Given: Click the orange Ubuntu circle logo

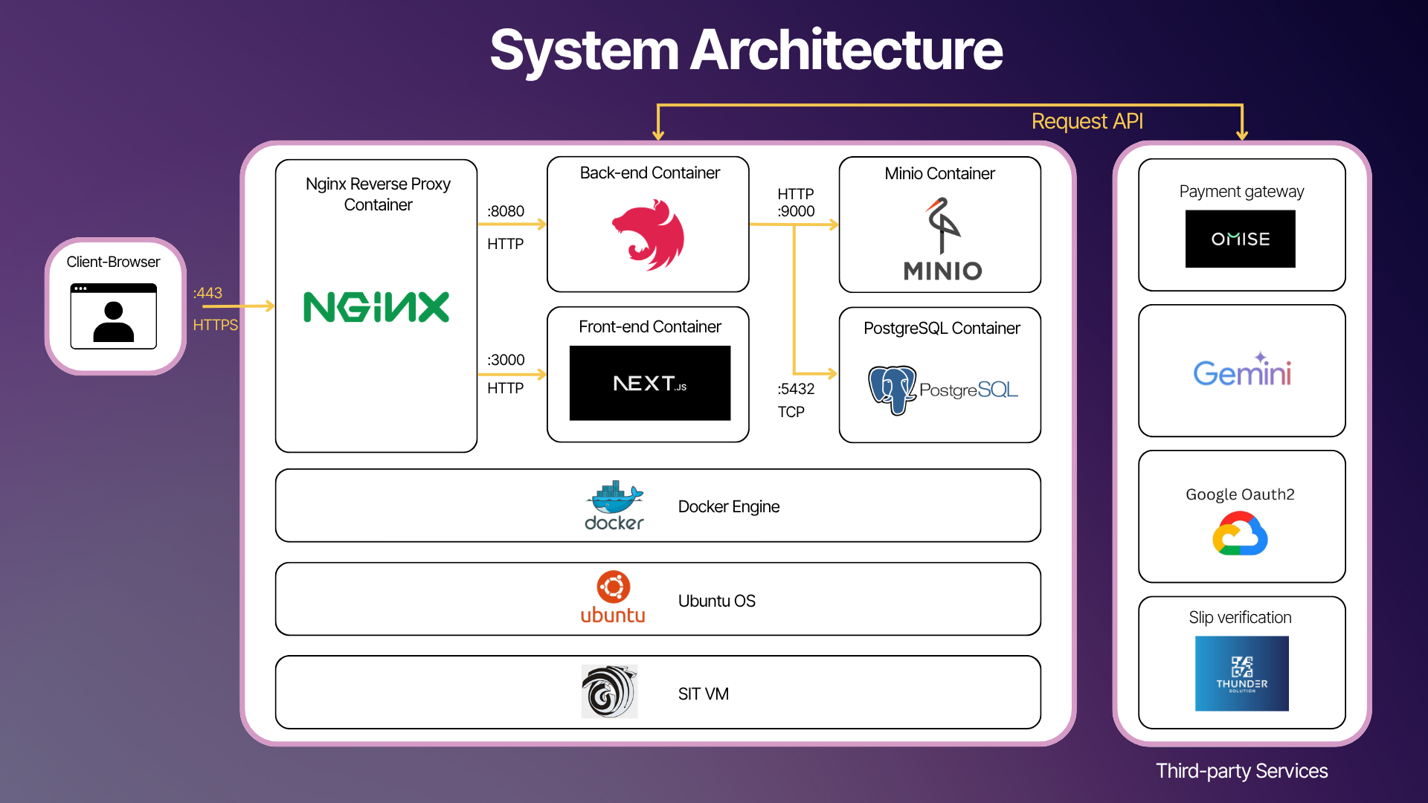Looking at the screenshot, I should (613, 587).
